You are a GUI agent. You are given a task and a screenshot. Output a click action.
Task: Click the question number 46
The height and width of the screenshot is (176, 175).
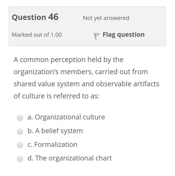[53, 17]
